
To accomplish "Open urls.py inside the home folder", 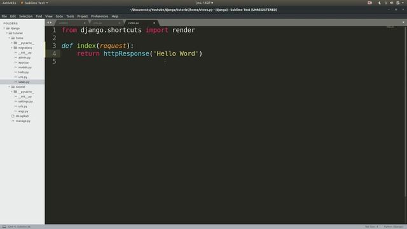I will (x=23, y=77).
